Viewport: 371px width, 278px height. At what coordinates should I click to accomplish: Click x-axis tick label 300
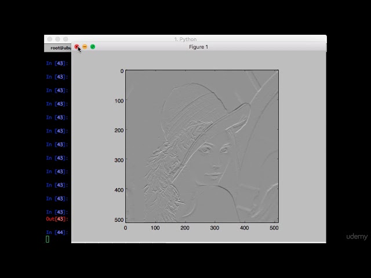(x=214, y=228)
